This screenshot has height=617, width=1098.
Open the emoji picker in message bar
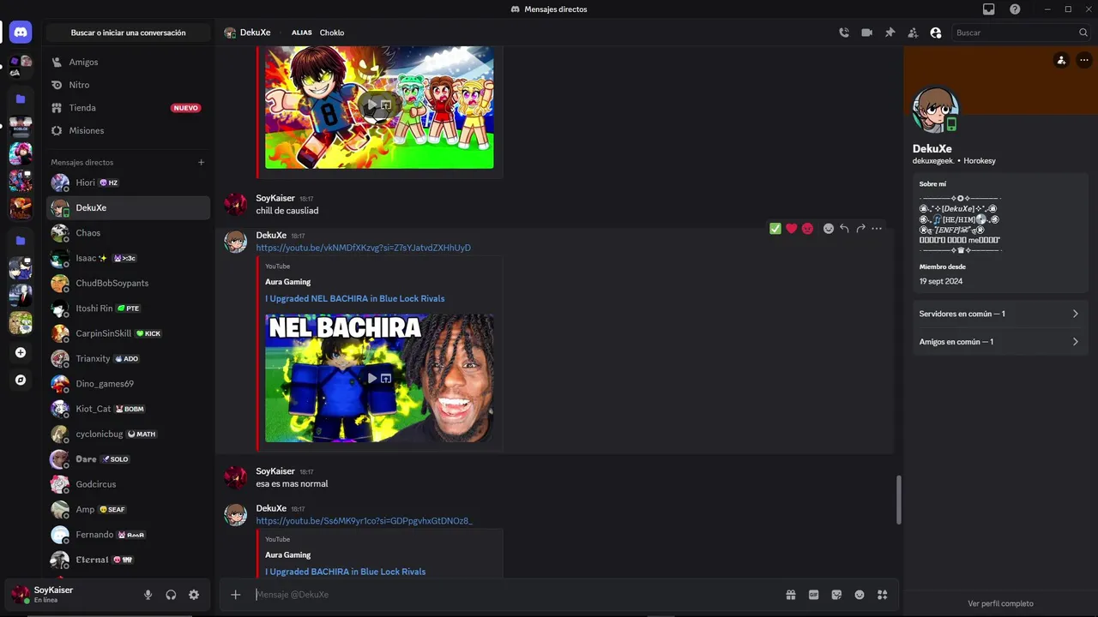tap(860, 595)
